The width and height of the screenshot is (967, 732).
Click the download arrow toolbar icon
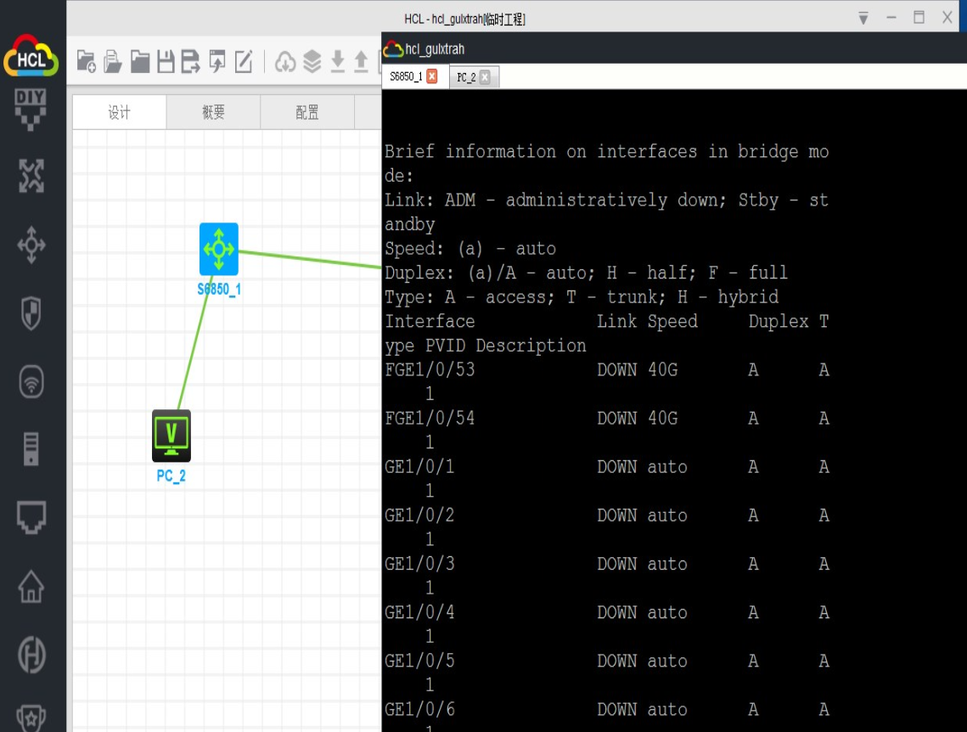pyautogui.click(x=337, y=62)
